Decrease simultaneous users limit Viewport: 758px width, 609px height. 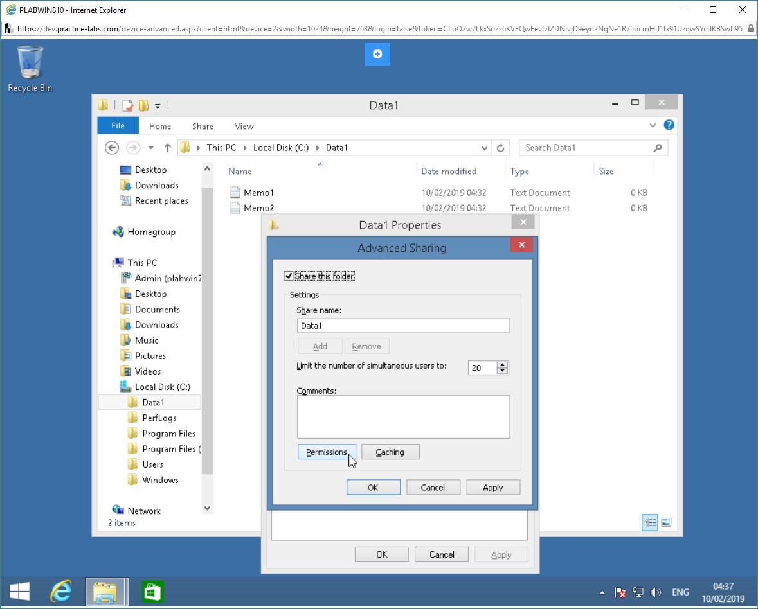pyautogui.click(x=502, y=371)
